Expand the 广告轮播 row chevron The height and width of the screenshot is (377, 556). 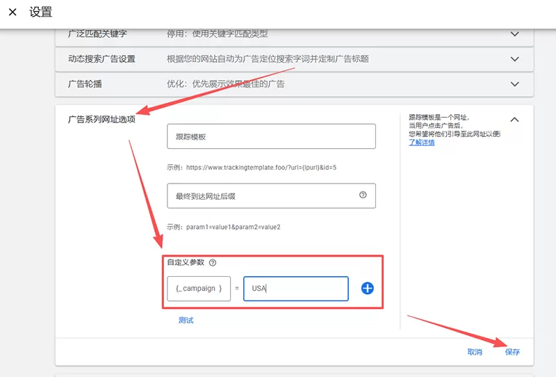[514, 84]
